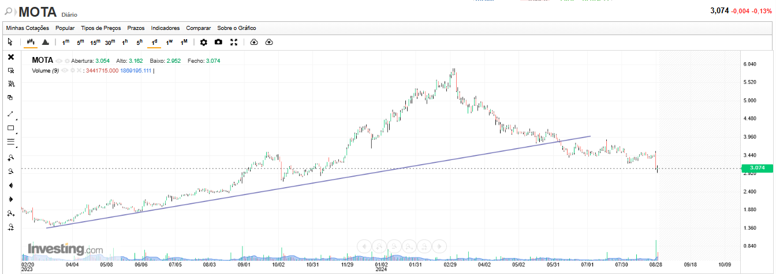Viewport: 776px width, 274px height.
Task: Switch to the area chart type icon
Action: [x=45, y=42]
